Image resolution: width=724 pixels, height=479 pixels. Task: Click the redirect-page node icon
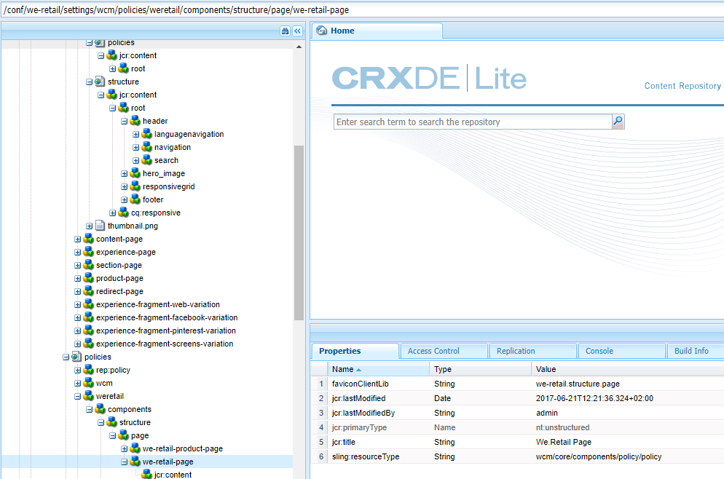coord(89,291)
